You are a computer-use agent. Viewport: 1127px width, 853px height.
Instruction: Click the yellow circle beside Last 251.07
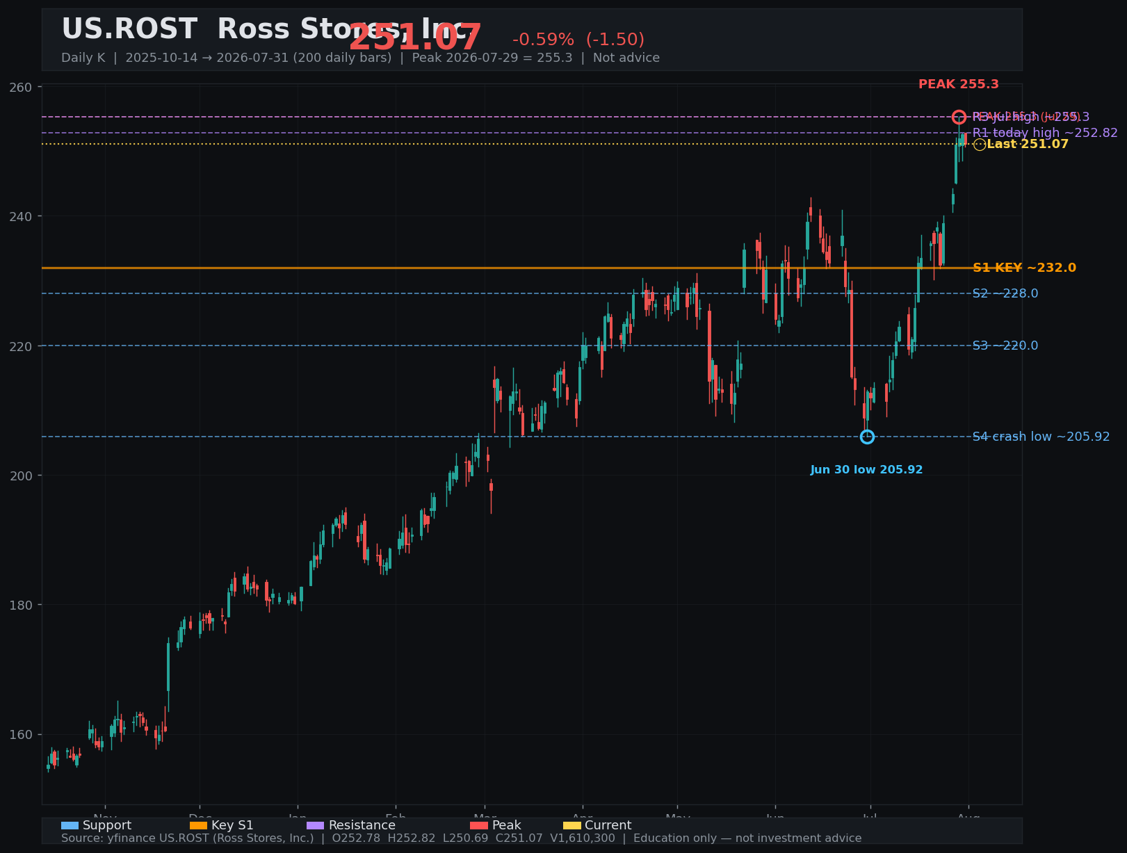(979, 144)
